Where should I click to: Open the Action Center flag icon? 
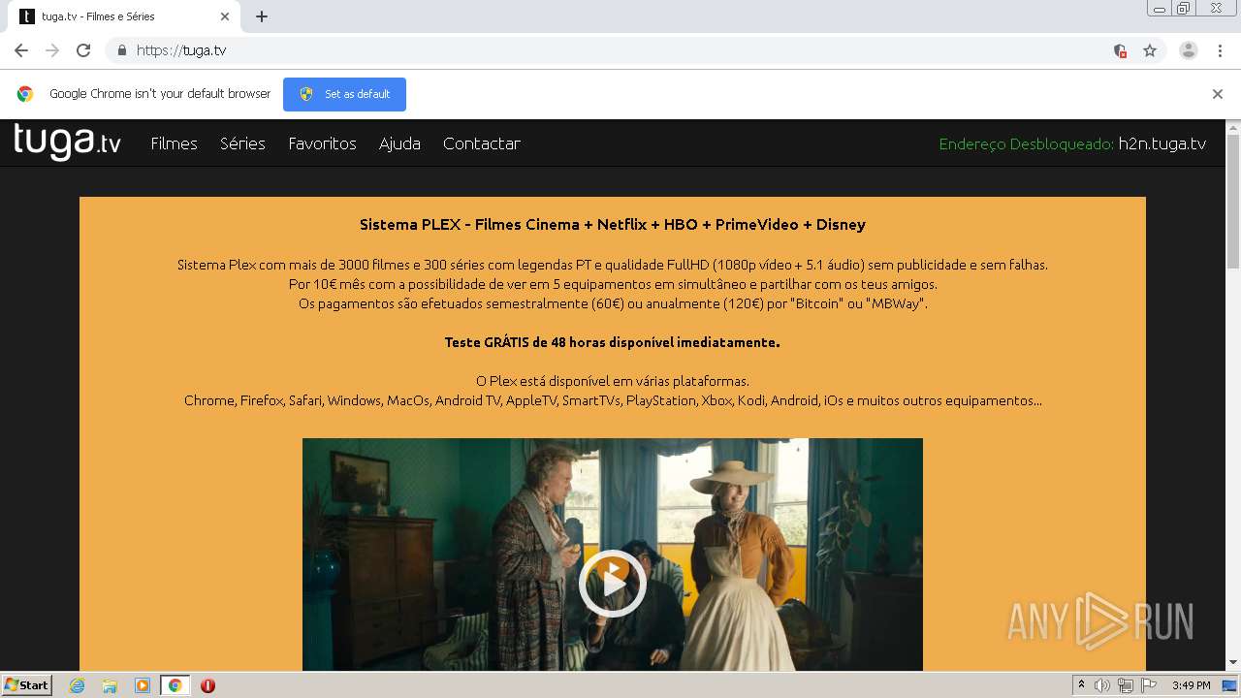click(x=1149, y=685)
